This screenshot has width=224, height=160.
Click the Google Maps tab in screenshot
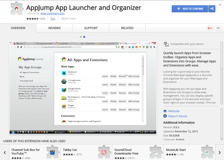pos(67,43)
